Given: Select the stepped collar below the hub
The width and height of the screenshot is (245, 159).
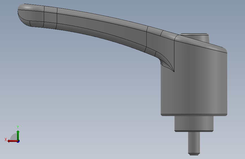Looking at the screenshot, I should 194,124.
